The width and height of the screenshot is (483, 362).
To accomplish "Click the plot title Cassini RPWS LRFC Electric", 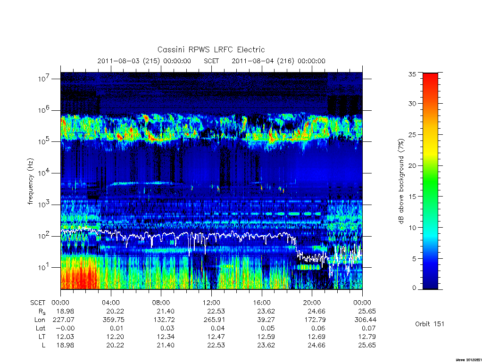I will [211, 49].
